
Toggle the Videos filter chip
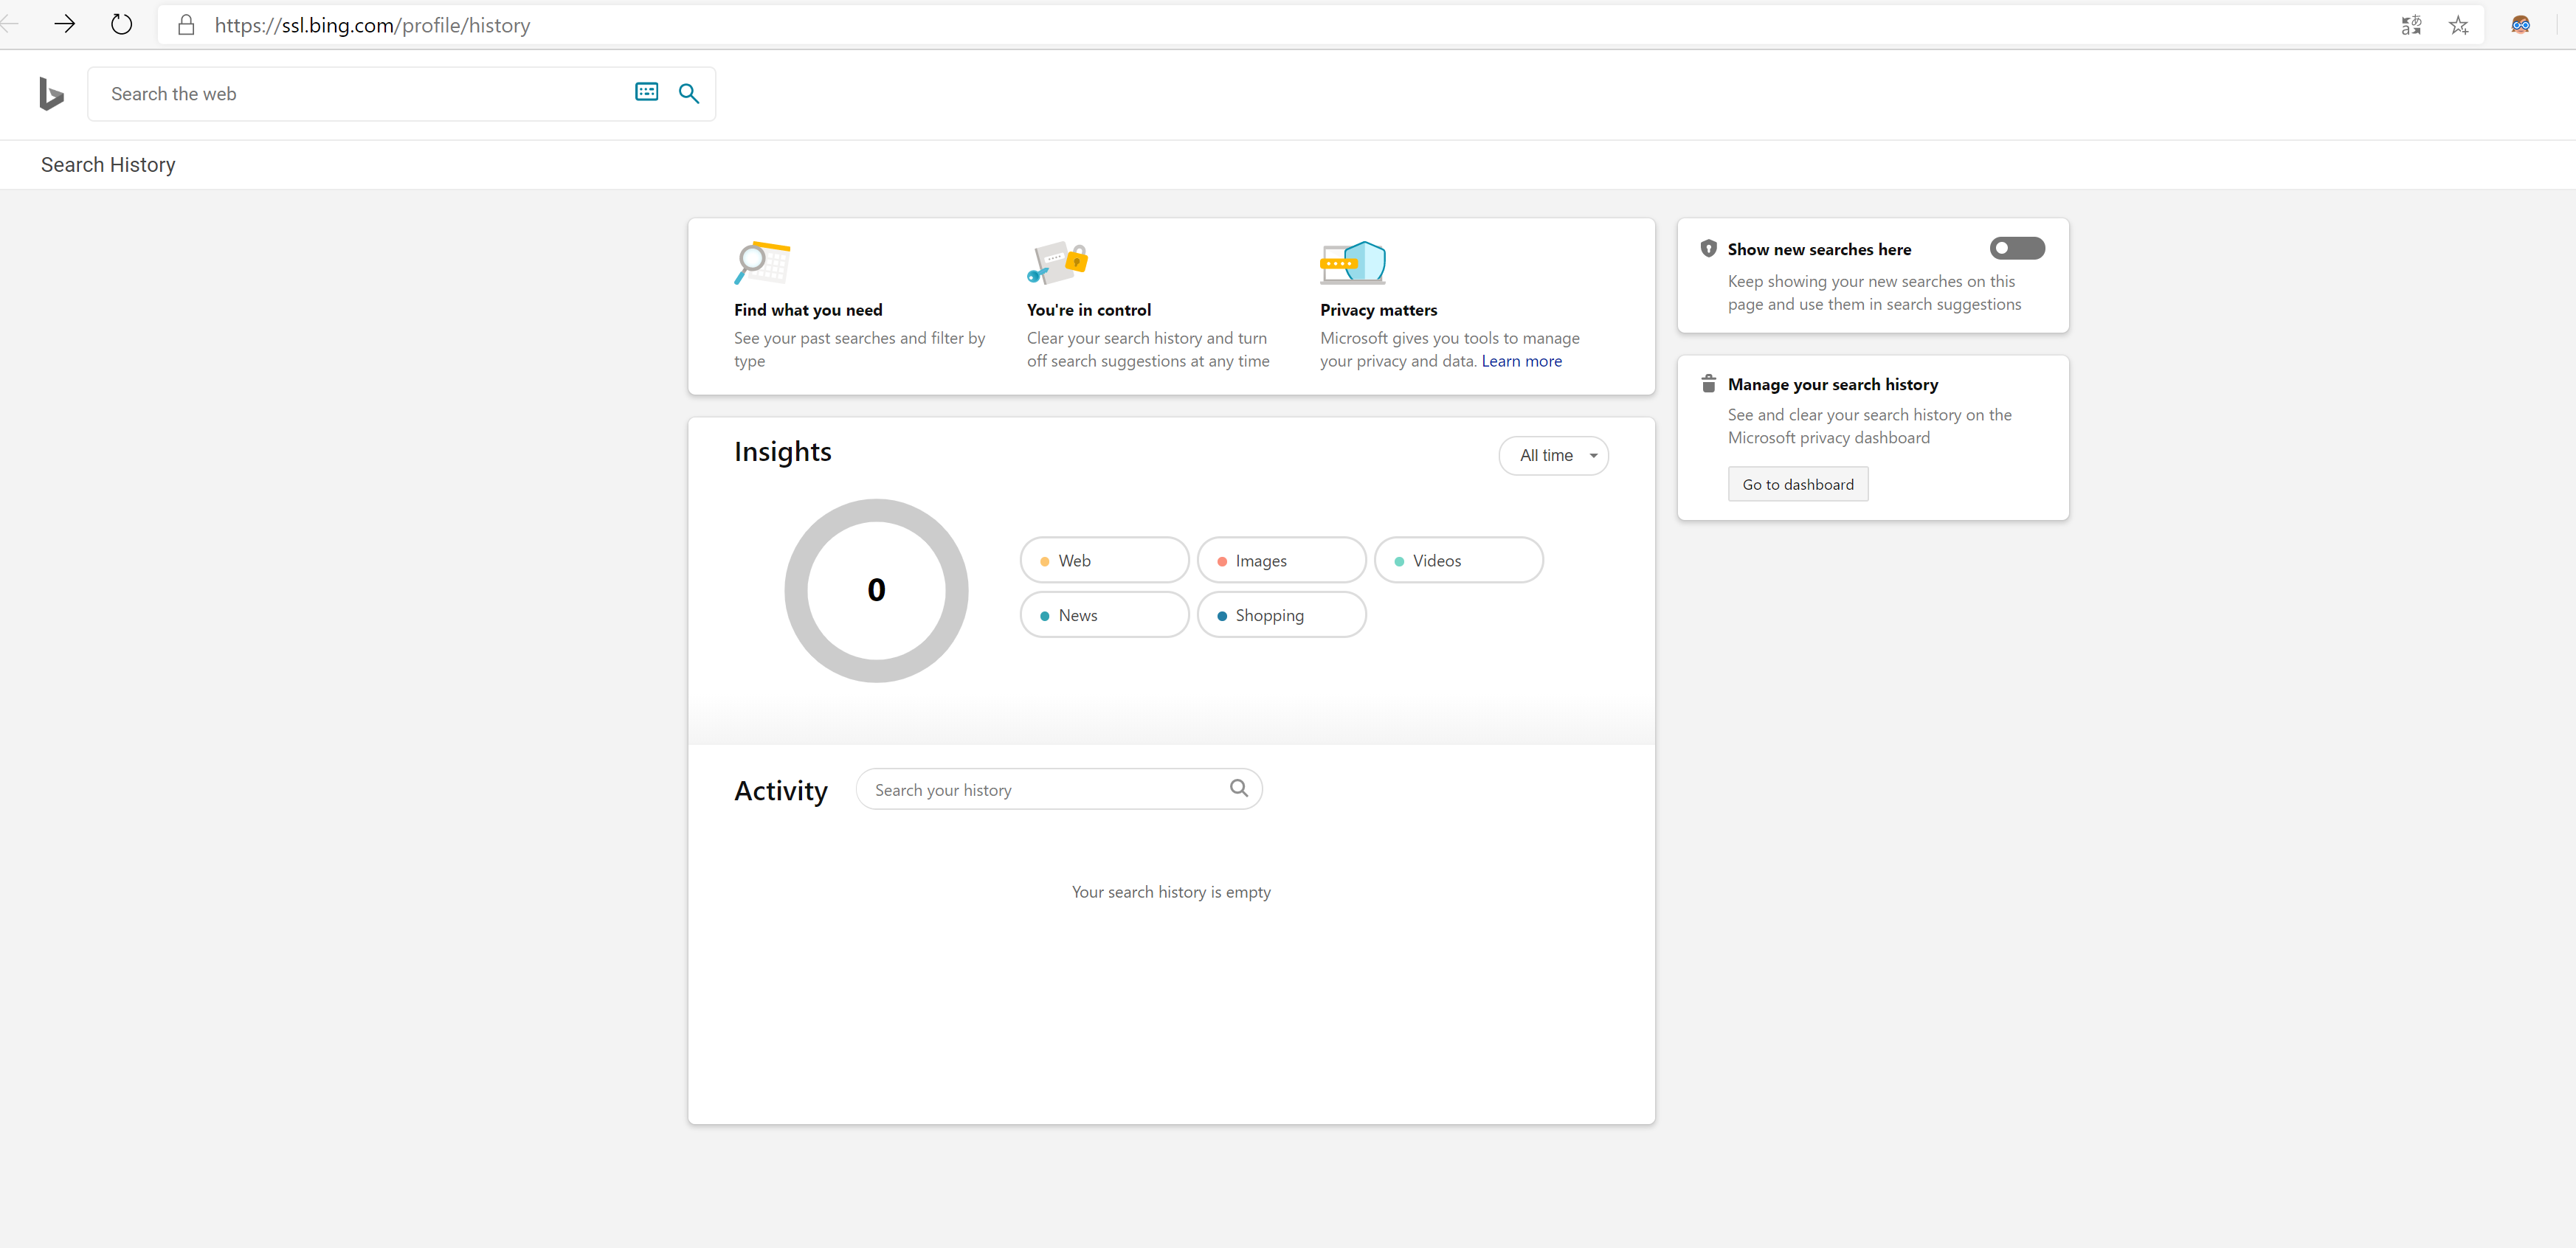point(1457,561)
